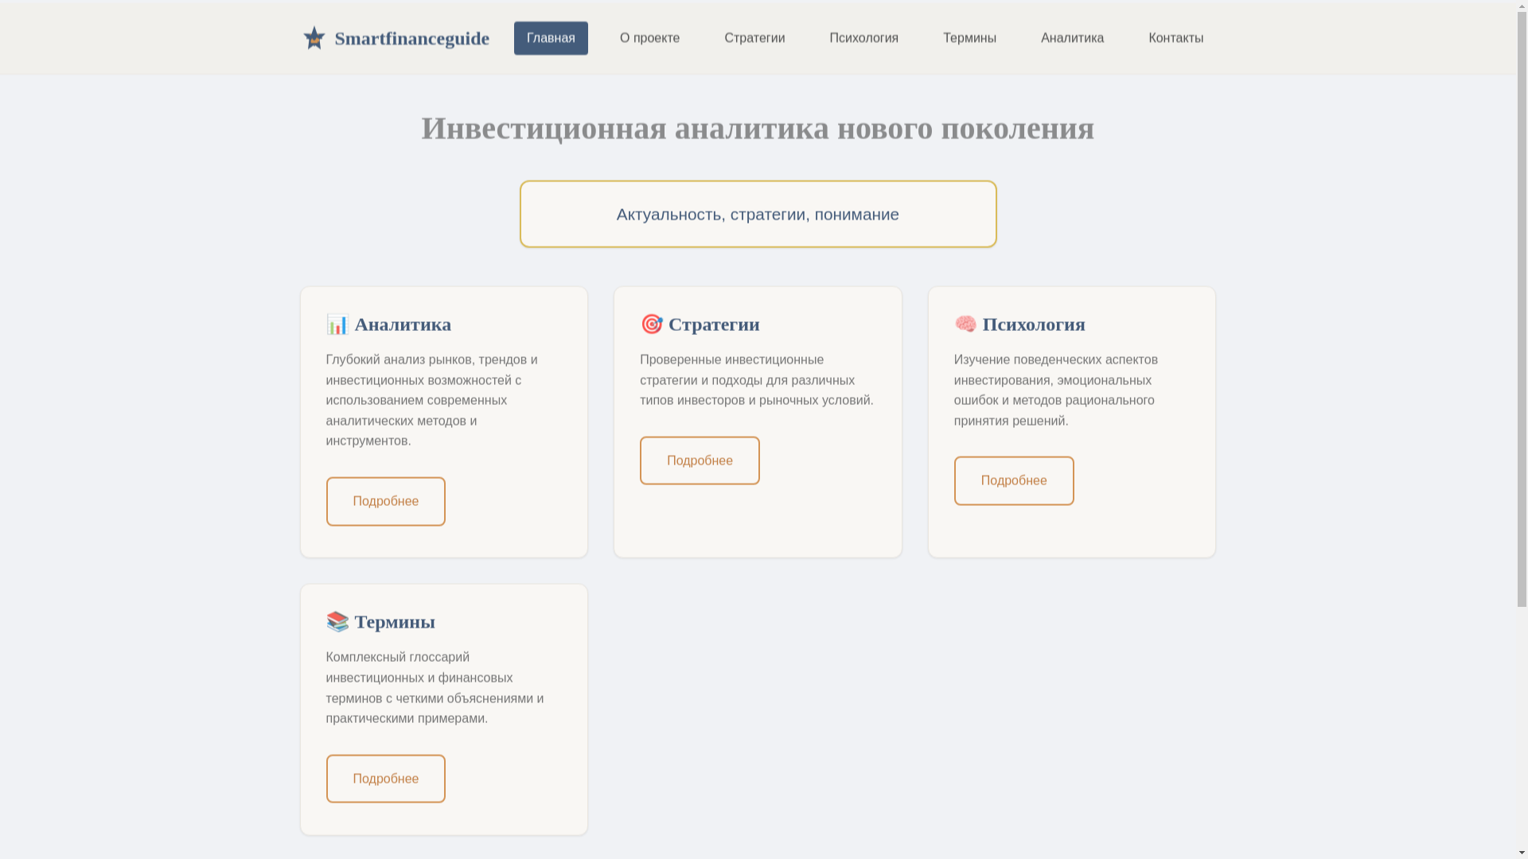Click the tagline Актуальность, стратегии, понимание
Viewport: 1528px width, 859px height.
point(758,214)
